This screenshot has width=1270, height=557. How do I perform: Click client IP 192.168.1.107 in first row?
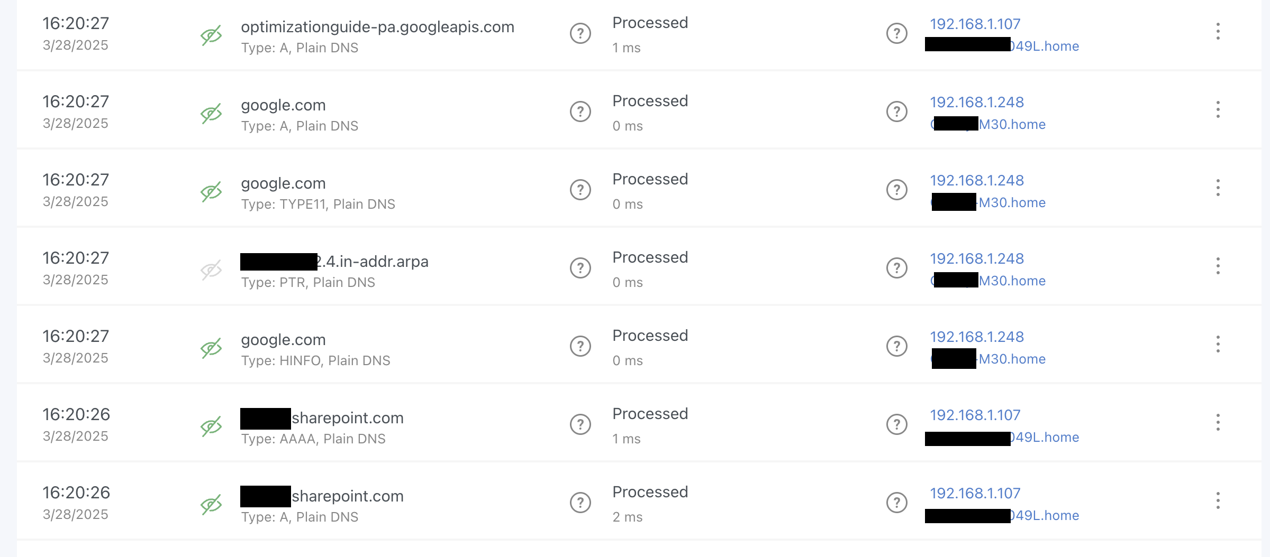(975, 24)
